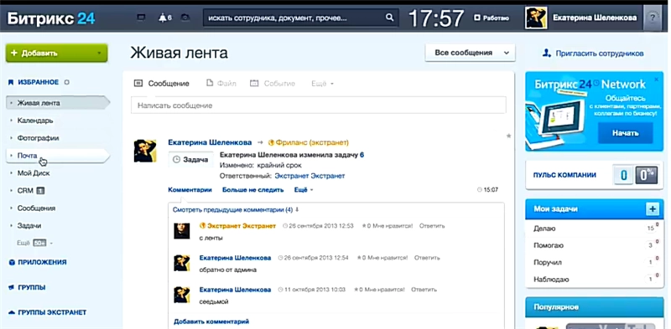Open the ИЗБРАННОЕ settings gear icon
The height and width of the screenshot is (329, 671).
(x=67, y=82)
